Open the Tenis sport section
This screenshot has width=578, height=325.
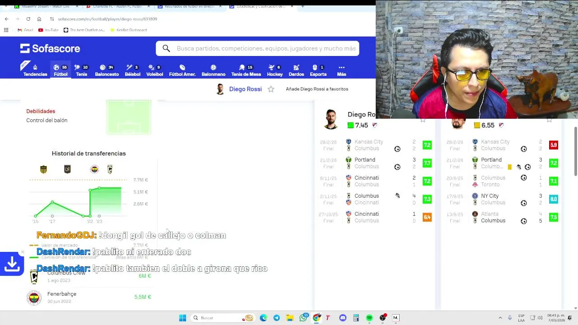81,70
